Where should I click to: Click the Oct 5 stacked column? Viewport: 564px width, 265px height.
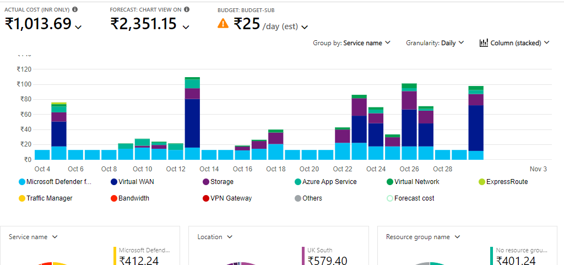[x=59, y=131]
